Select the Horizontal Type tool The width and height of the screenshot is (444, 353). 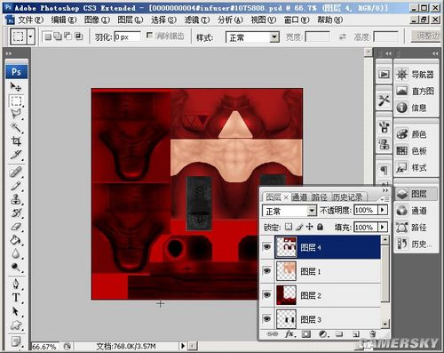pos(16,297)
